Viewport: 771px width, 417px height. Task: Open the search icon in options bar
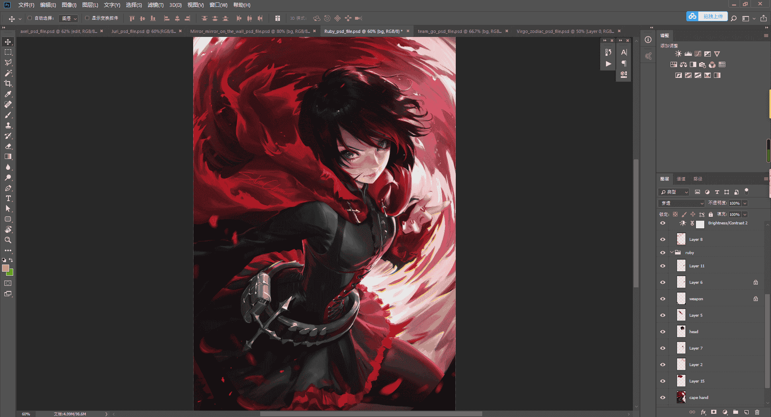[x=734, y=18]
